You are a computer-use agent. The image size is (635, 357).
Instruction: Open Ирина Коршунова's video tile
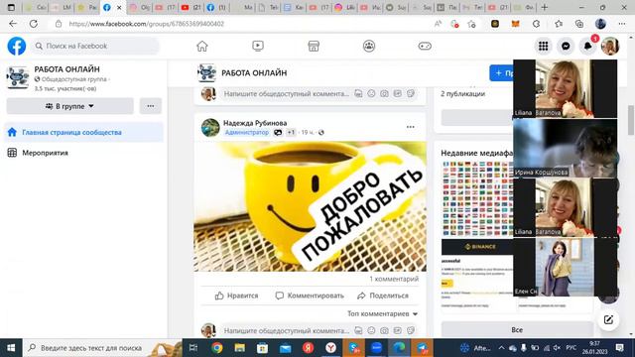coord(565,148)
